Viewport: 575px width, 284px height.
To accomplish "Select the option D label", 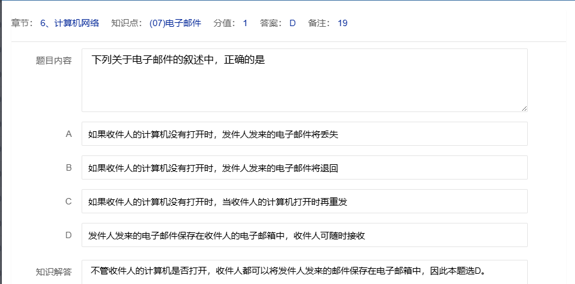I will tap(68, 236).
